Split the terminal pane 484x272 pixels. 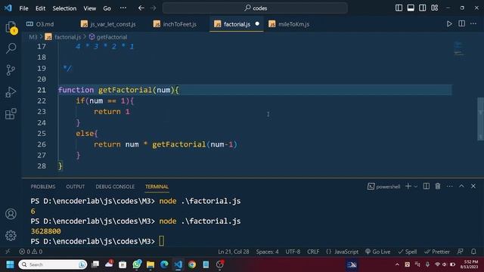pyautogui.click(x=427, y=187)
